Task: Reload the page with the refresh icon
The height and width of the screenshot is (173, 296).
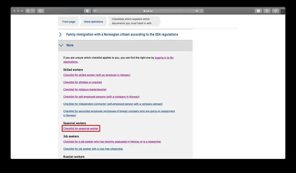Action: tap(202, 11)
